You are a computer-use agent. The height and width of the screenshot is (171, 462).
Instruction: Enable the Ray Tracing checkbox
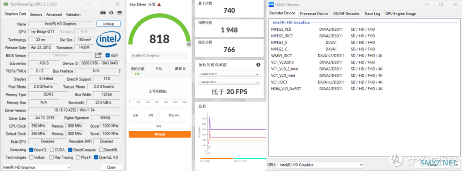(x=52, y=157)
